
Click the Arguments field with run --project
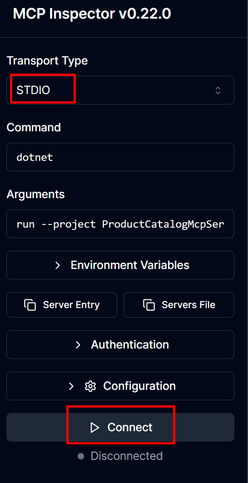pyautogui.click(x=120, y=224)
